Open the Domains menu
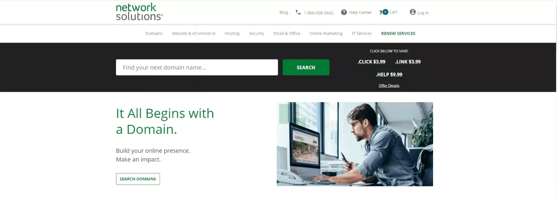 154,33
